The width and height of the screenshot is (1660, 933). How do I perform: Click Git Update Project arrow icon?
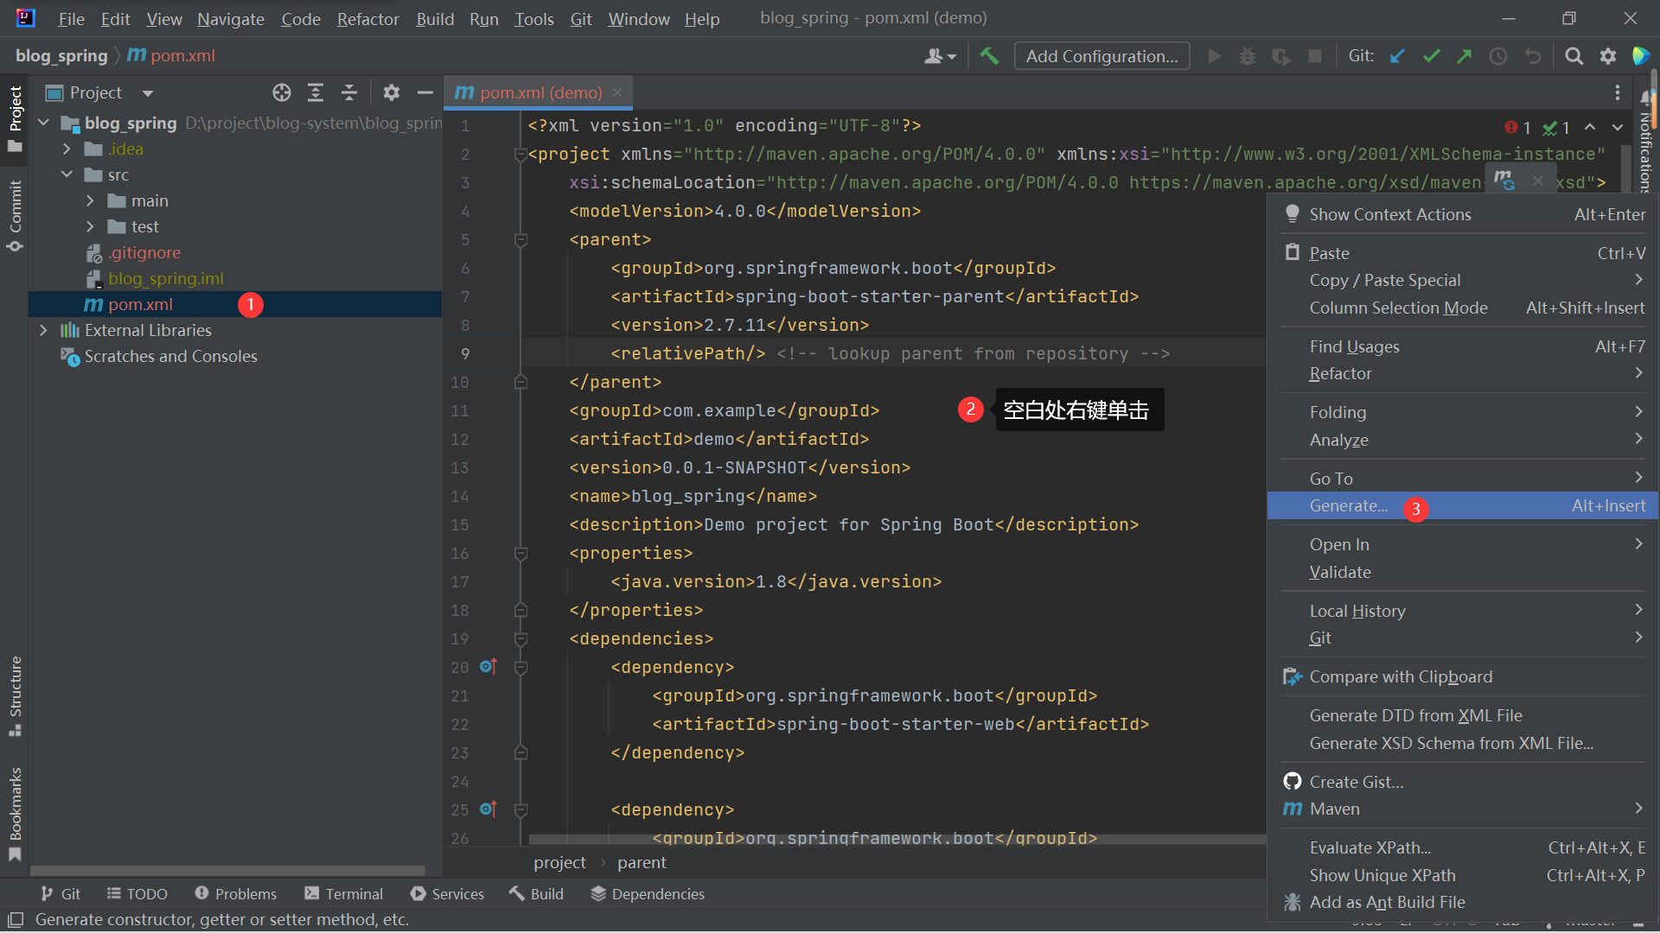tap(1397, 56)
